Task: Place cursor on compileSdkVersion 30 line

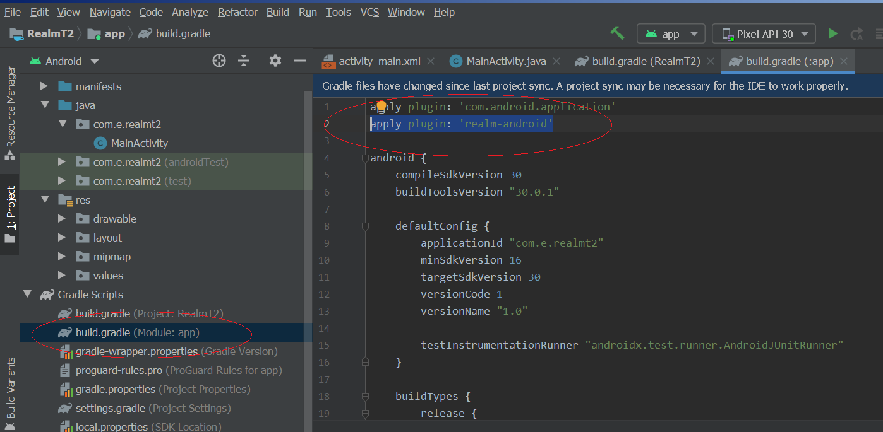Action: [459, 175]
